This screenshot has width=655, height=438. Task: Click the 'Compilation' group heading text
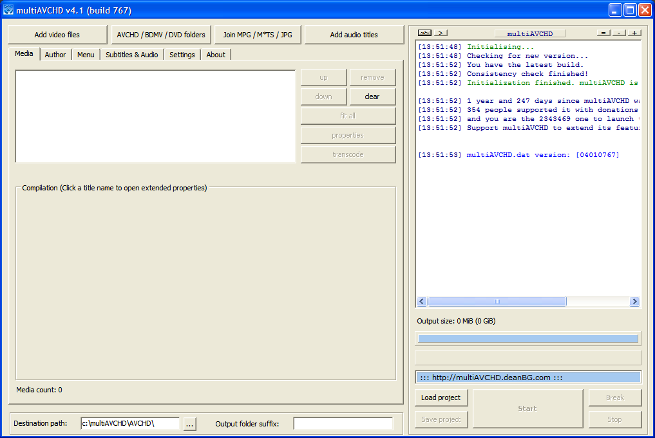click(115, 188)
